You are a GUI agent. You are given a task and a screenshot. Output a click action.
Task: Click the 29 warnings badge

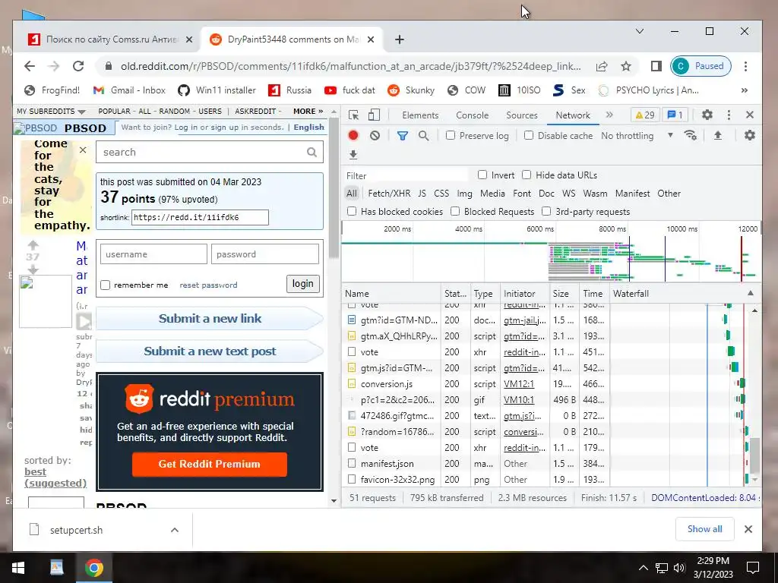pyautogui.click(x=644, y=115)
